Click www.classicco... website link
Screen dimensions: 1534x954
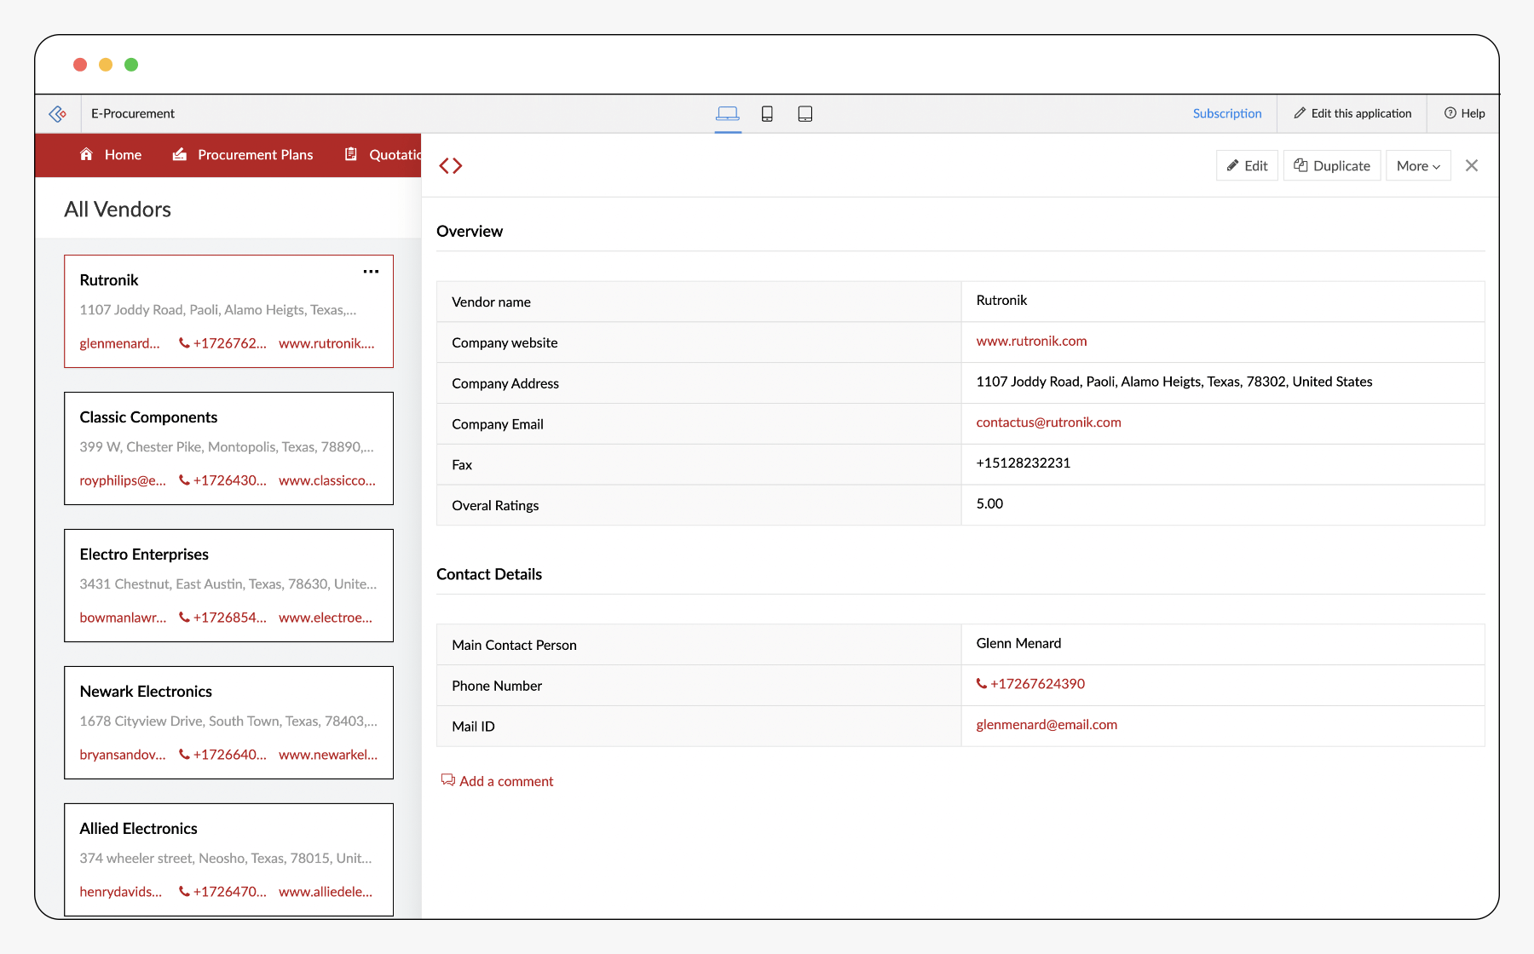(x=327, y=480)
